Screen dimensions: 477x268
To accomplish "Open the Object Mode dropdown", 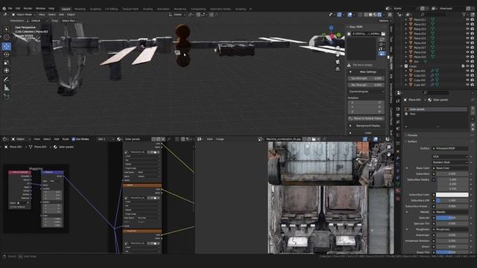I will coord(23,15).
